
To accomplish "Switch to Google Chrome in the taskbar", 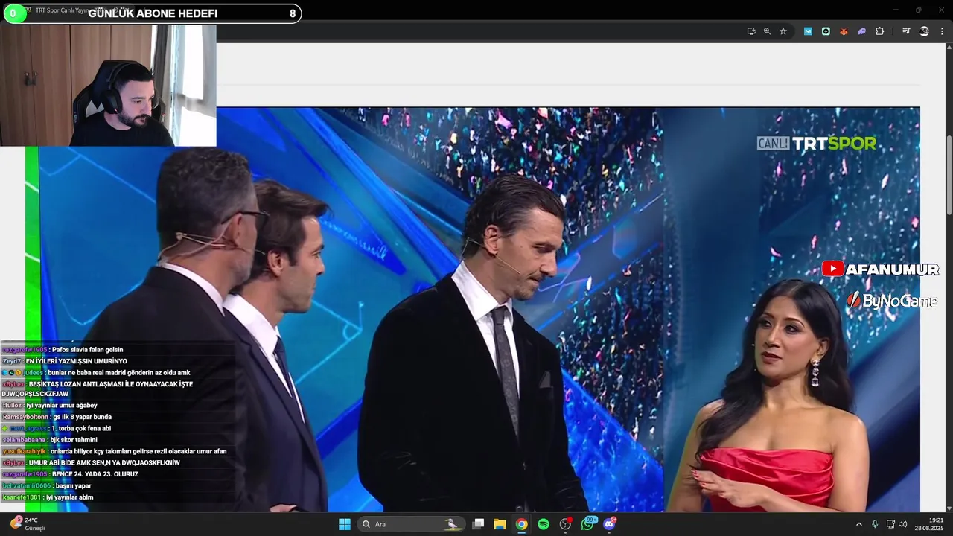I will click(521, 524).
